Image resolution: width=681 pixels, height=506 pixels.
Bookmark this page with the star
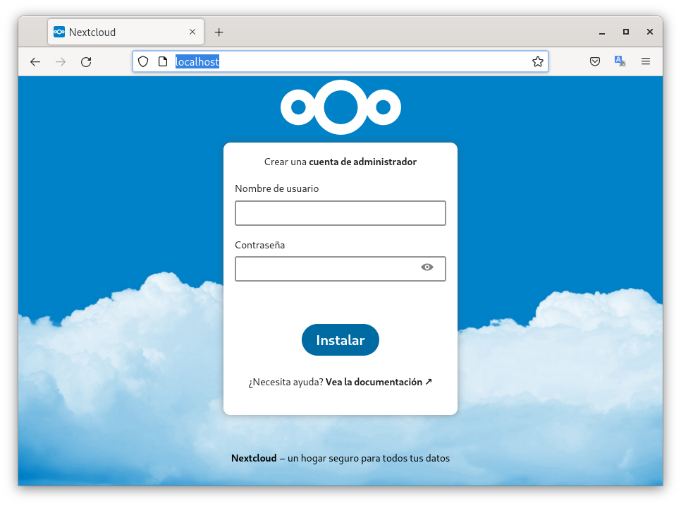[538, 61]
